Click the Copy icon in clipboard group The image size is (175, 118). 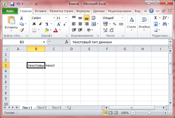(x=22, y=24)
